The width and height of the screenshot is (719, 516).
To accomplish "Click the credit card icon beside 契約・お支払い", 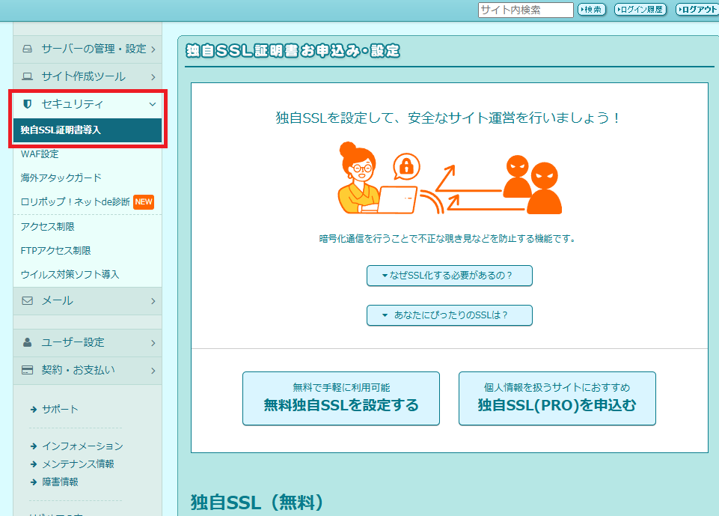I will coord(28,370).
